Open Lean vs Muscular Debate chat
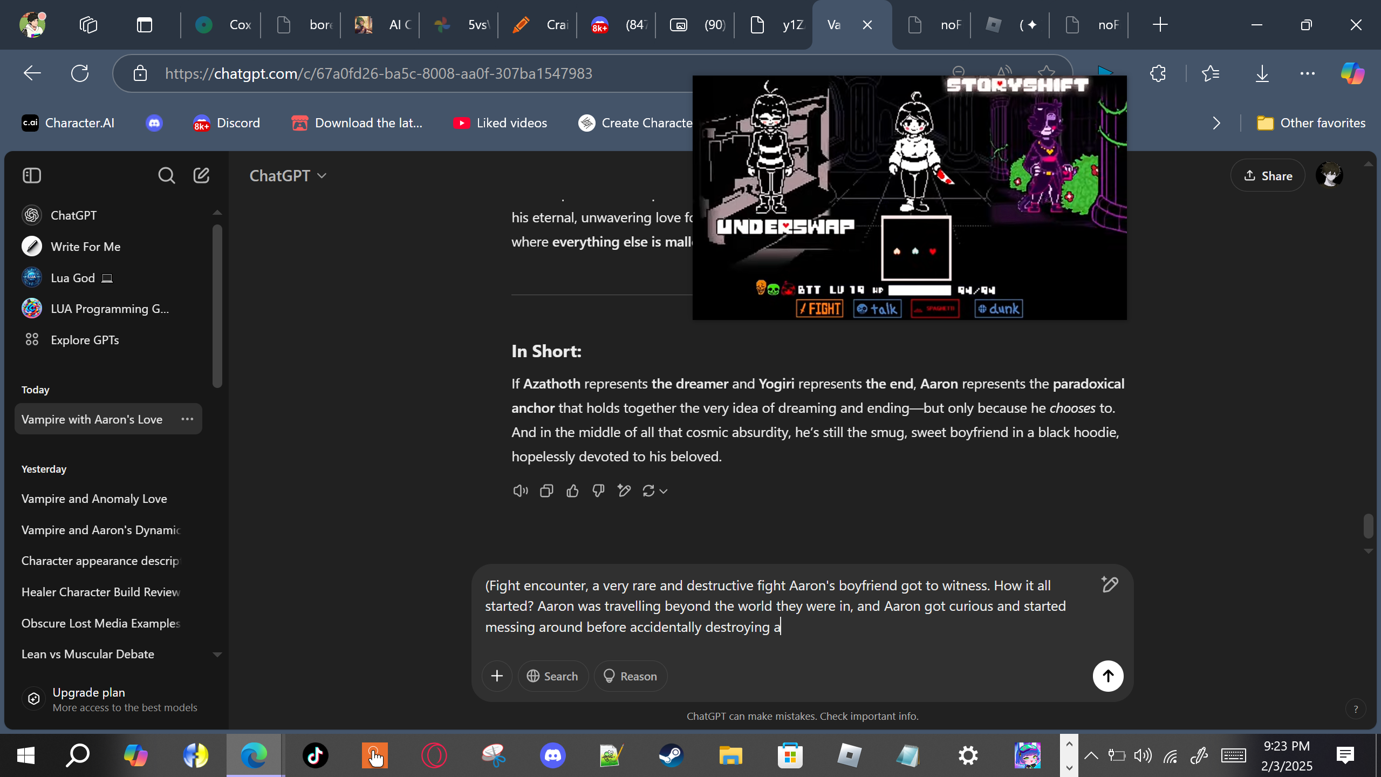 88,654
